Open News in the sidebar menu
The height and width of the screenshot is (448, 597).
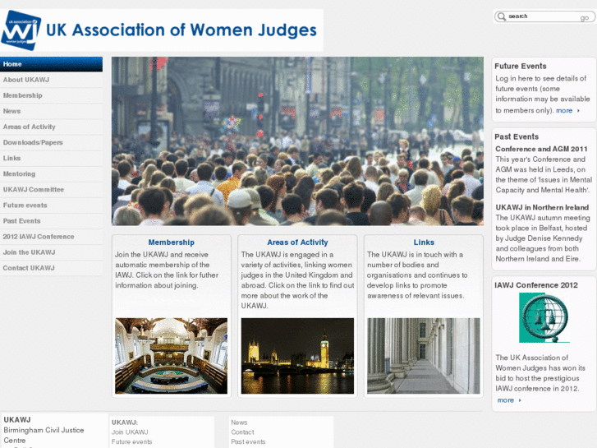(x=51, y=111)
